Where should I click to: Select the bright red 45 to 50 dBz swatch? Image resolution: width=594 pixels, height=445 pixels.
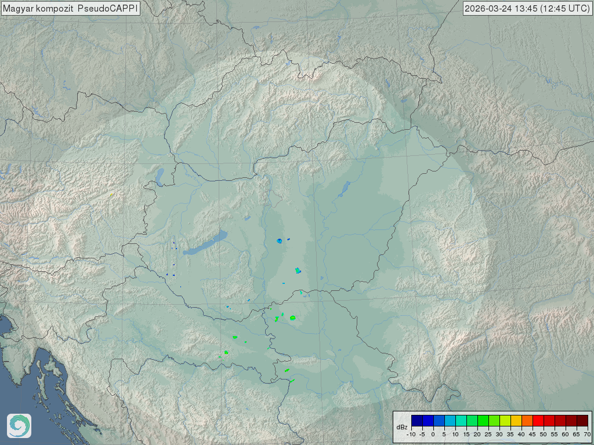click(538, 421)
